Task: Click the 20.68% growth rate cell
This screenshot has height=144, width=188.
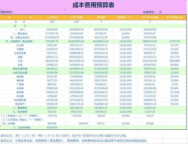Action: [125, 37]
